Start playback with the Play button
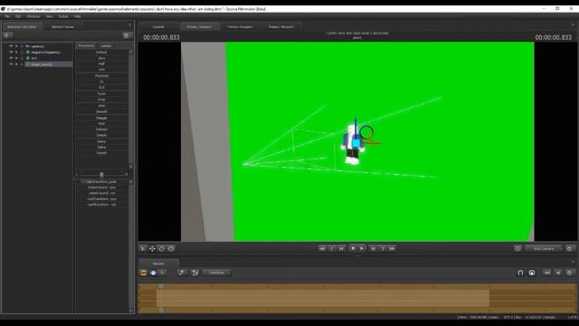The height and width of the screenshot is (326, 579). 362,248
